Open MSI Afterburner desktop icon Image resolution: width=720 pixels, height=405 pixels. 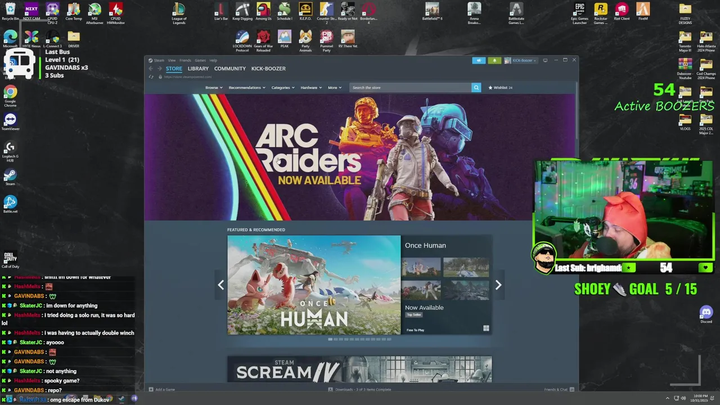coord(94,13)
